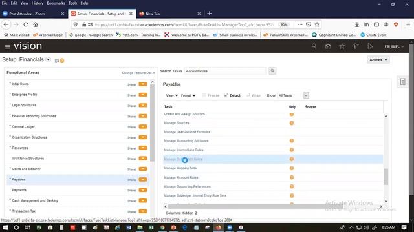Image resolution: width=414 pixels, height=232 pixels.
Task: Toggle the Transaction Tax enable switch
Action: pyautogui.click(x=143, y=211)
